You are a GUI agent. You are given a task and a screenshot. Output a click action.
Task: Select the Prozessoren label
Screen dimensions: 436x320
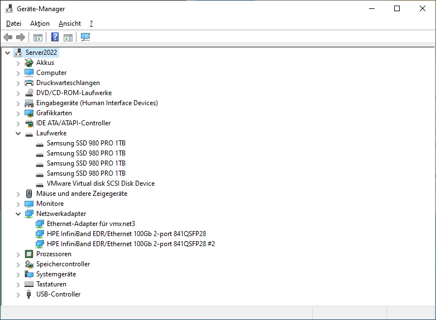(54, 254)
